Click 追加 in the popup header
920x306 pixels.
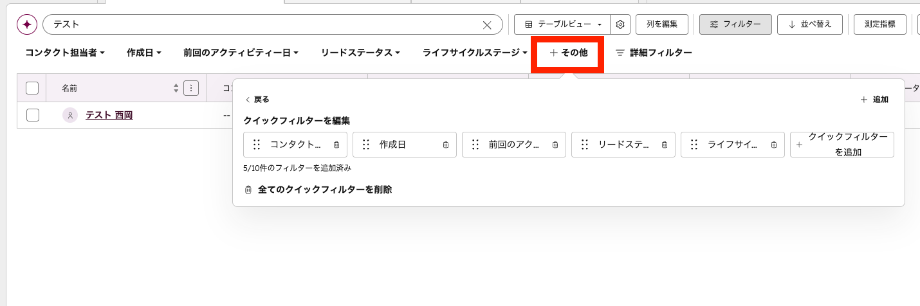tap(874, 100)
